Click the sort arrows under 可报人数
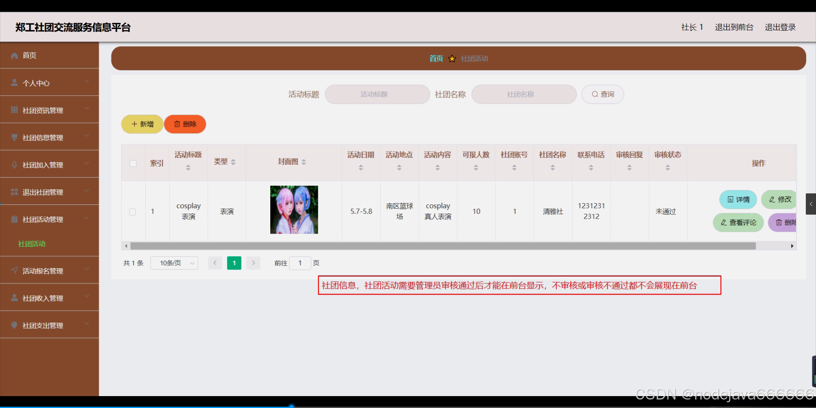The width and height of the screenshot is (816, 408). pos(476,168)
